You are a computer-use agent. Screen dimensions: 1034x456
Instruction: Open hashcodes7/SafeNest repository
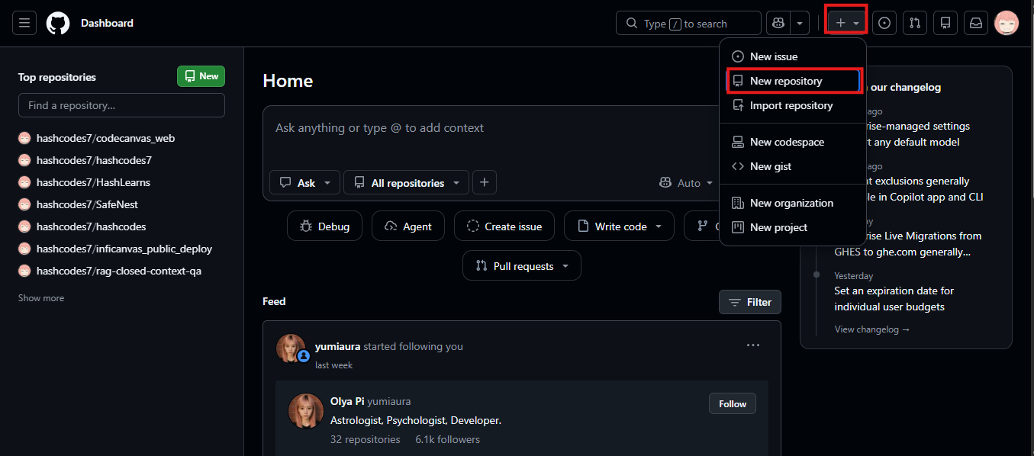pos(87,204)
